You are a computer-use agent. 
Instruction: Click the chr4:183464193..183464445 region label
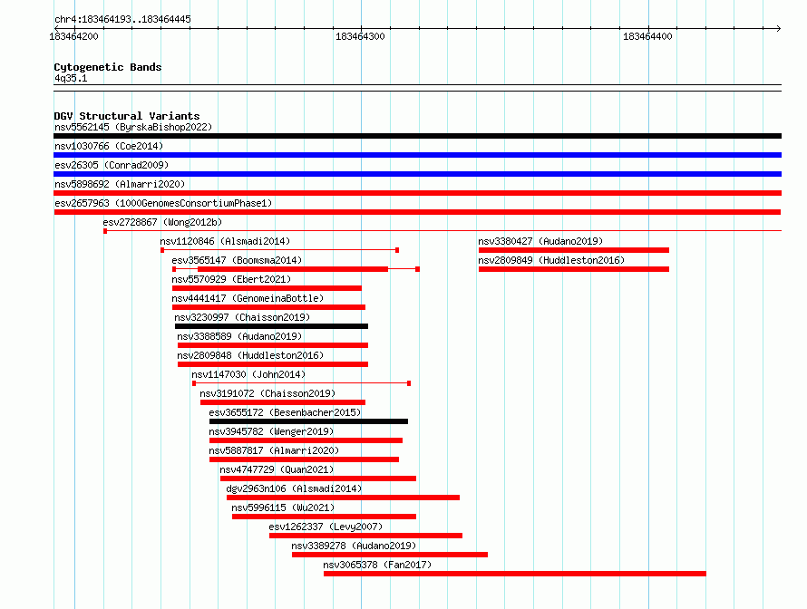[122, 20]
